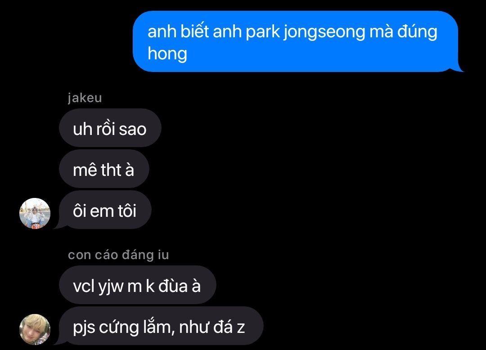Click the word "tht" in jakeu's second message
The width and height of the screenshot is (486, 350).
pyautogui.click(x=111, y=170)
